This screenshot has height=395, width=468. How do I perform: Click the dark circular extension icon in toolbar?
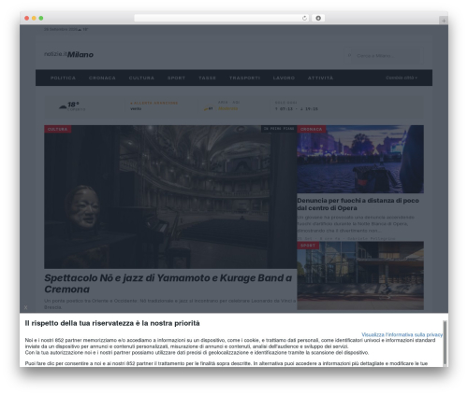pyautogui.click(x=318, y=18)
